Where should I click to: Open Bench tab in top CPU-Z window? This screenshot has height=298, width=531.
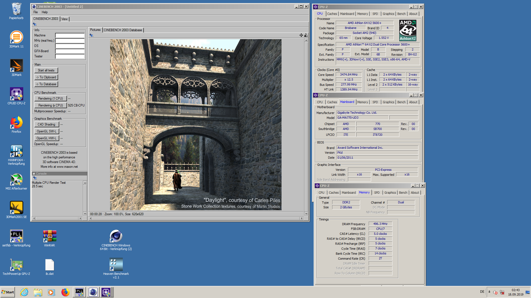point(401,14)
